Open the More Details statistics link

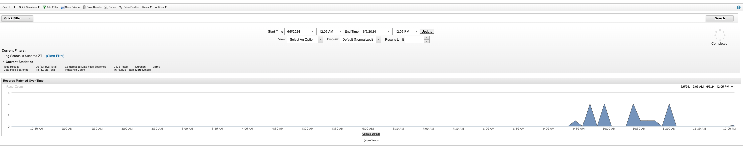[x=143, y=70]
